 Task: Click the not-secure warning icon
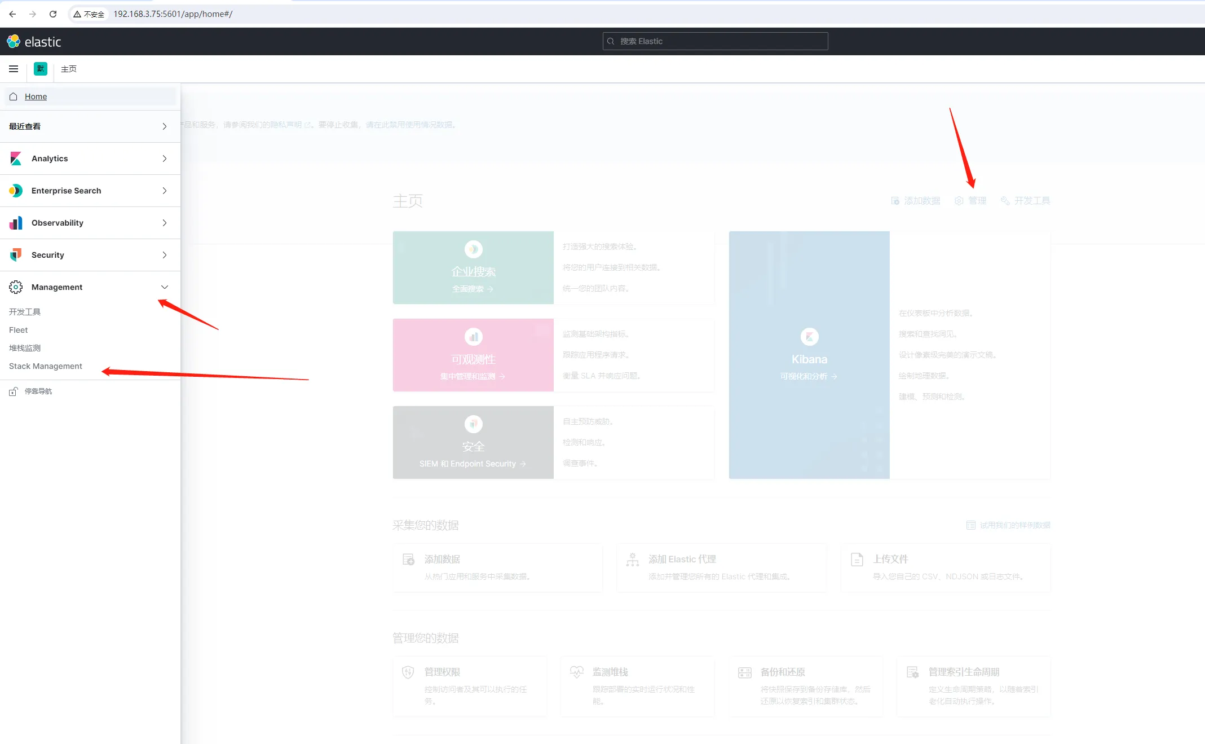(77, 14)
